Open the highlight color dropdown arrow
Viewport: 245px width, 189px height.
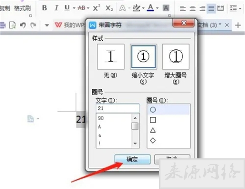pos(143,8)
